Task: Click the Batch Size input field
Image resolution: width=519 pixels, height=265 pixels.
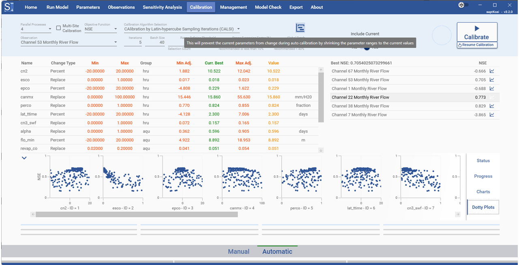Action: pos(155,42)
